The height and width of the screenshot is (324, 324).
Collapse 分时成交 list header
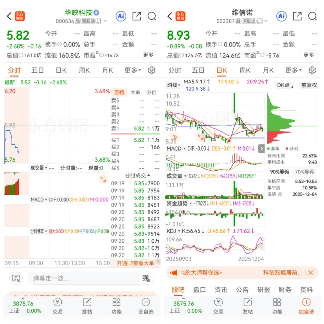tap(138, 175)
